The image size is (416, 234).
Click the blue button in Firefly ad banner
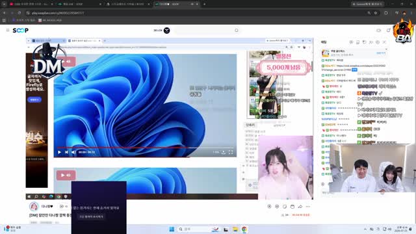pyautogui.click(x=34, y=99)
